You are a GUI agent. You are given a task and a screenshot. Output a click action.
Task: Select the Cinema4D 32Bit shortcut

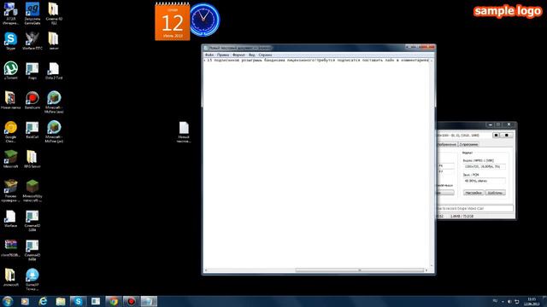click(x=32, y=221)
